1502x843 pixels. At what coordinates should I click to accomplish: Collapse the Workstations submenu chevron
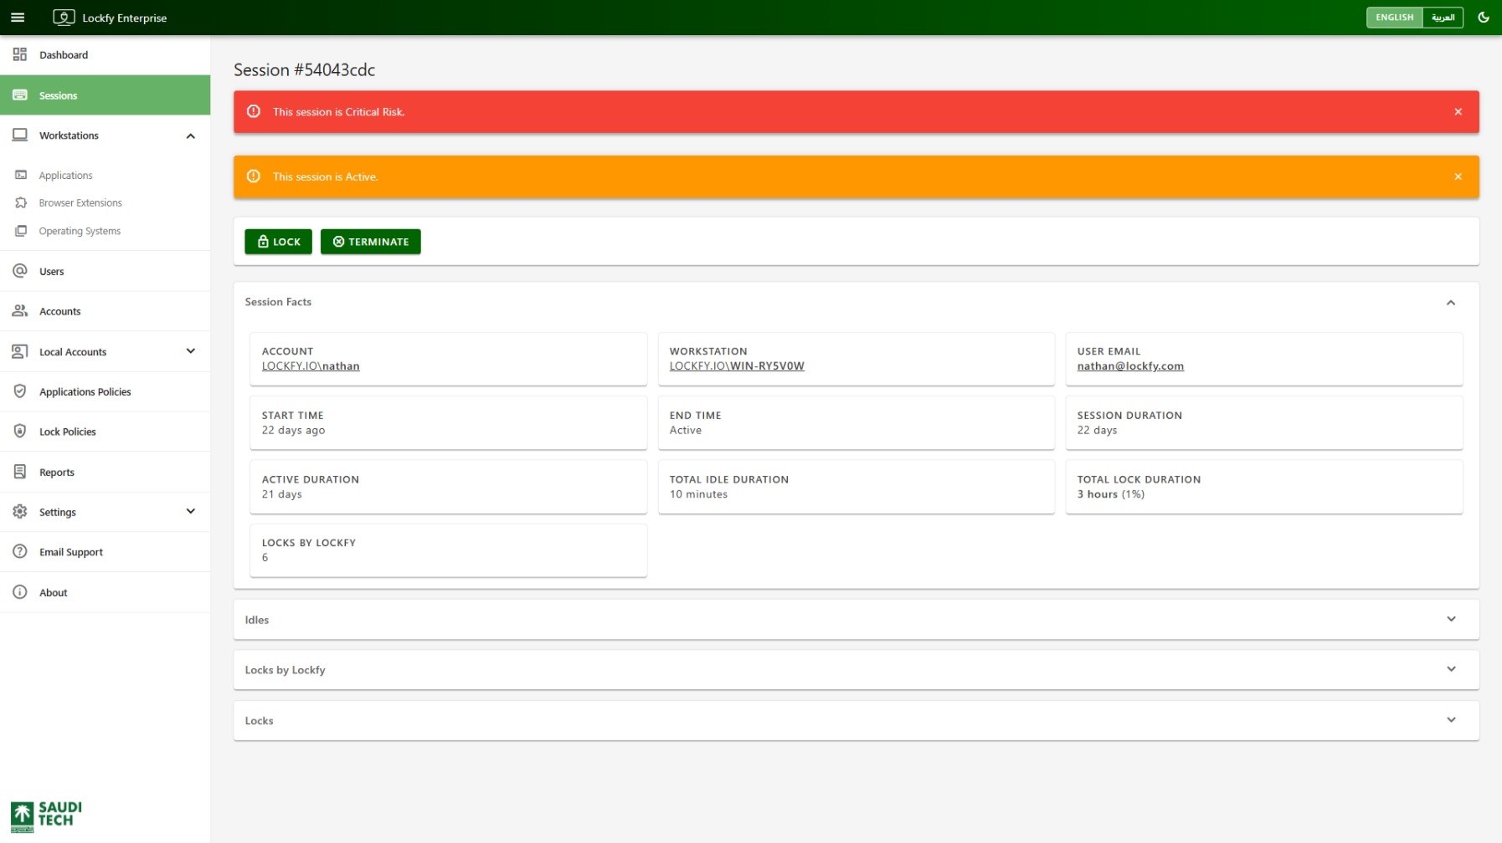pos(191,135)
